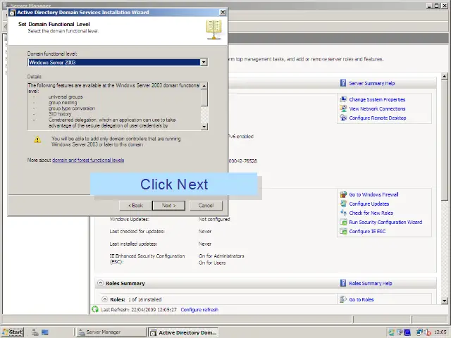Click the Configure Remote Desktop icon
Viewport: 451px width, 338px height.
[343, 118]
